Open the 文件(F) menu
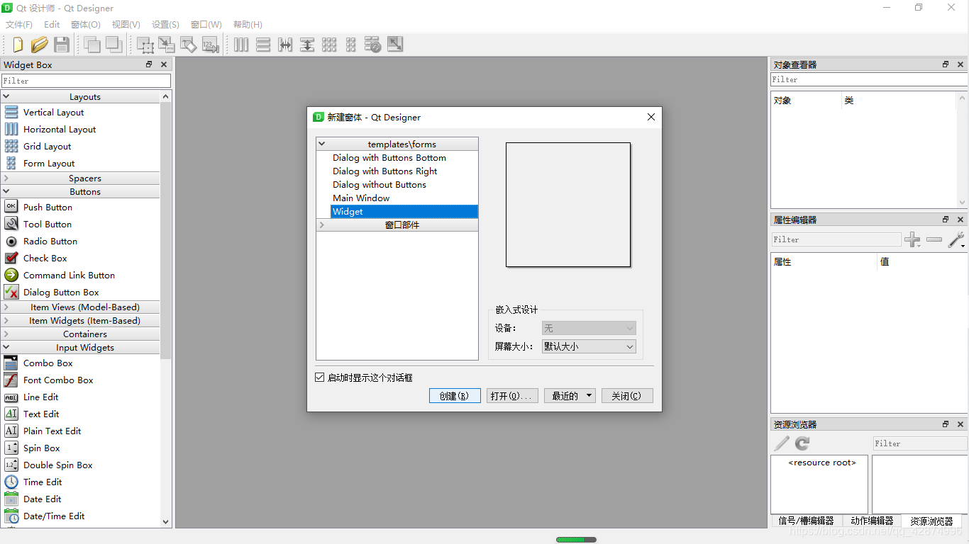This screenshot has width=969, height=544. [19, 25]
